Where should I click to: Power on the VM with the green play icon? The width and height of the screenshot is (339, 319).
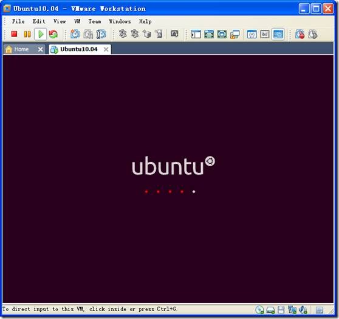point(41,34)
